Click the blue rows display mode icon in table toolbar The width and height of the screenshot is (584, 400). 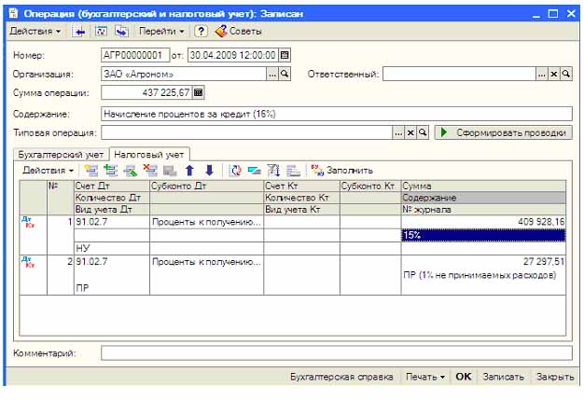(x=255, y=171)
